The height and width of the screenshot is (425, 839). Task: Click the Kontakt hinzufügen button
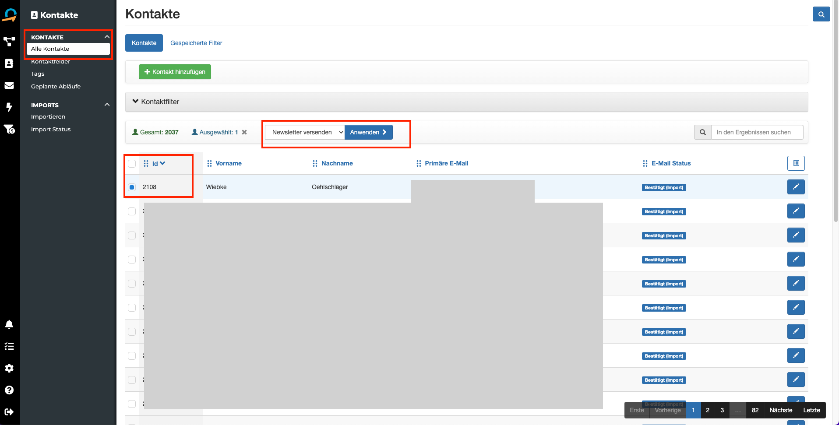pos(175,72)
